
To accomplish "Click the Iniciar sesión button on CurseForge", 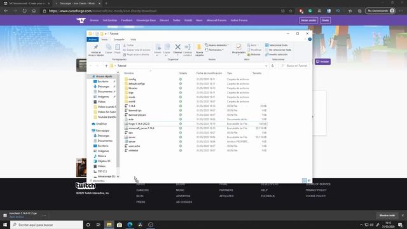I will click(x=308, y=20).
